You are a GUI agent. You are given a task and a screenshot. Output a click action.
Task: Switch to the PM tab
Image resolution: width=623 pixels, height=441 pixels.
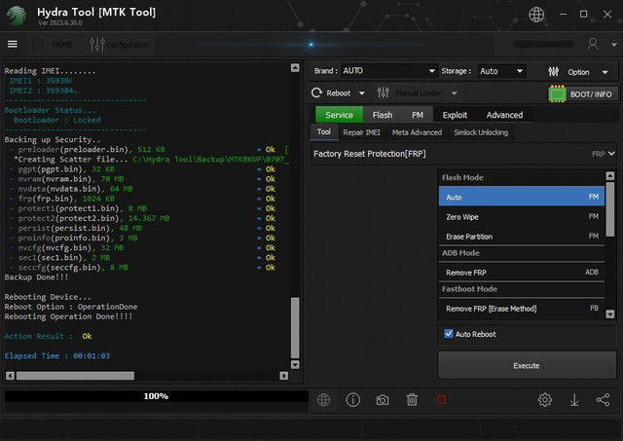pos(418,115)
